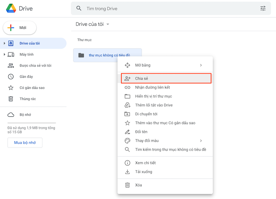Expand the Drive của tôi sidebar tree
Image resolution: width=276 pixels, height=199 pixels.
point(4,43)
